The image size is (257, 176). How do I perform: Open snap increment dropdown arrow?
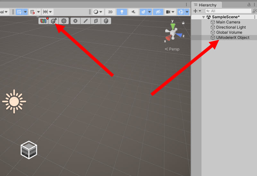51,12
